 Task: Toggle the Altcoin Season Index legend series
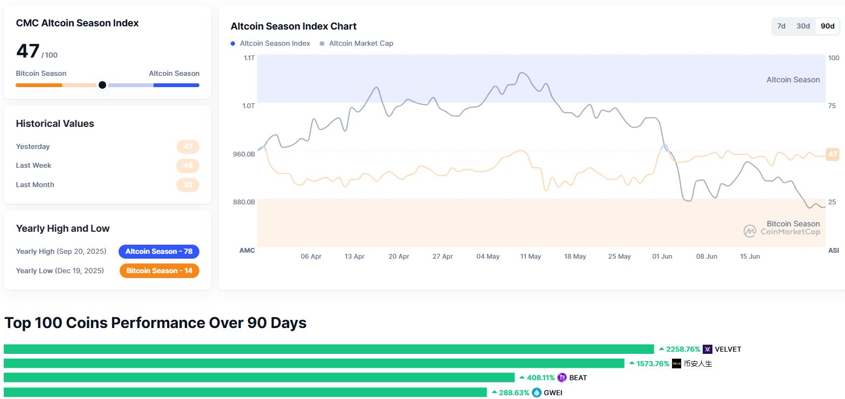[x=271, y=44]
